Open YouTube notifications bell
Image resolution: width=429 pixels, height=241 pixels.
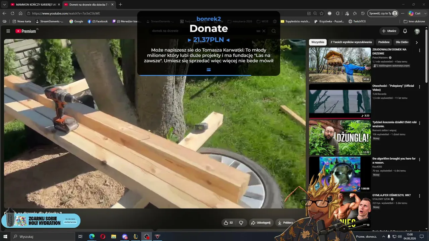coord(405,31)
